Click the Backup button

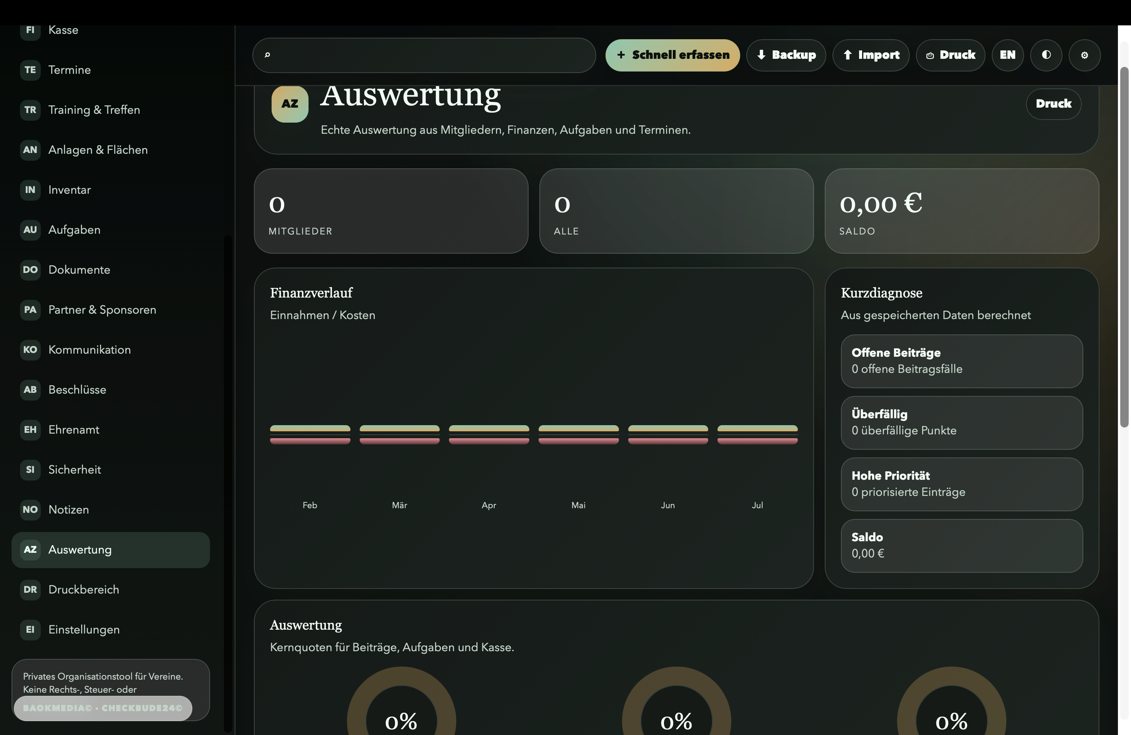786,55
